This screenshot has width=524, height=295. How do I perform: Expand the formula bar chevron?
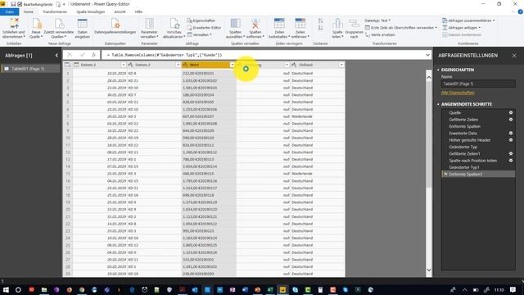427,55
